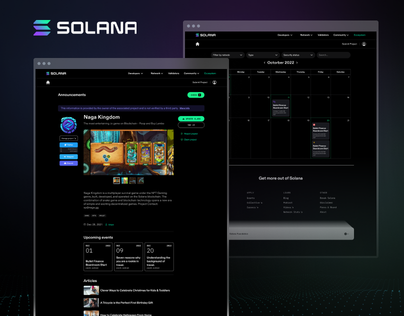Image resolution: width=404 pixels, height=316 pixels.
Task: Click the Break Solana footer link
Action: [327, 198]
